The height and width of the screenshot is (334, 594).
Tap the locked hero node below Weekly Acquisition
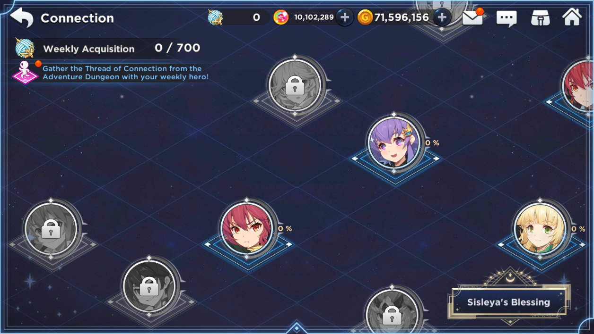pyautogui.click(x=295, y=86)
